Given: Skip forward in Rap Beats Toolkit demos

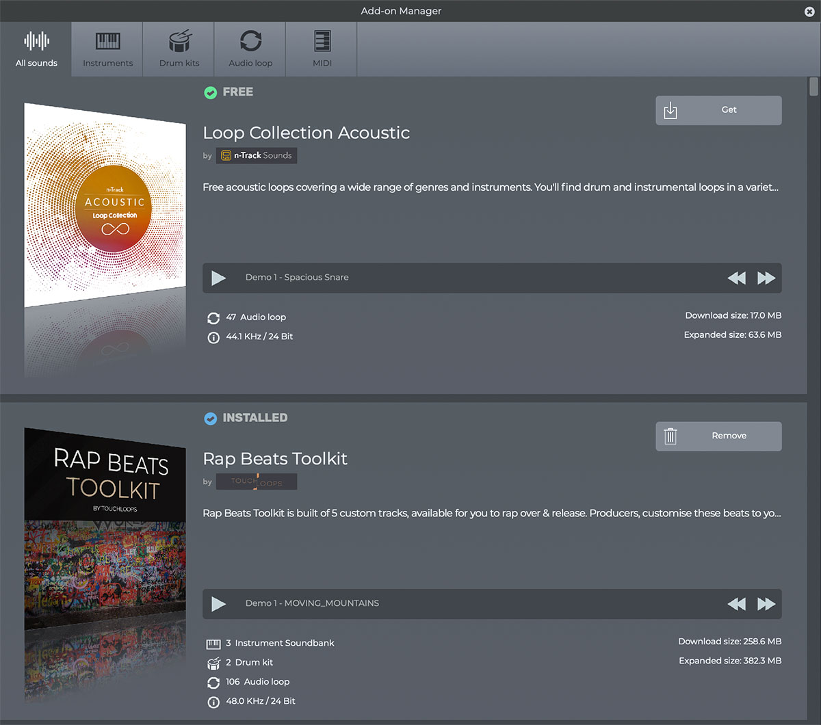Looking at the screenshot, I should (x=766, y=604).
